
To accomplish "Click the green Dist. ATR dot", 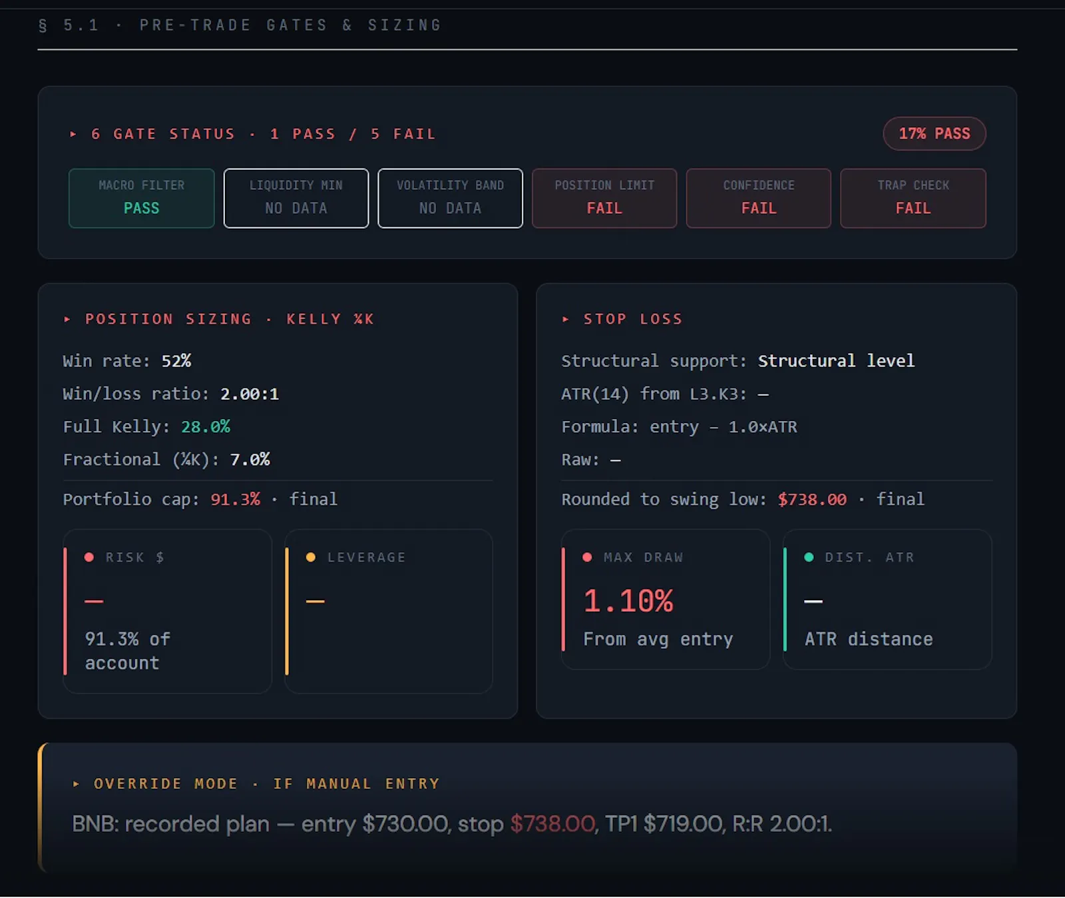I will (809, 557).
